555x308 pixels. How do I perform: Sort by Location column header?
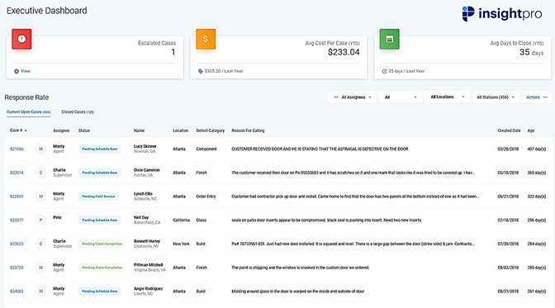point(181,130)
